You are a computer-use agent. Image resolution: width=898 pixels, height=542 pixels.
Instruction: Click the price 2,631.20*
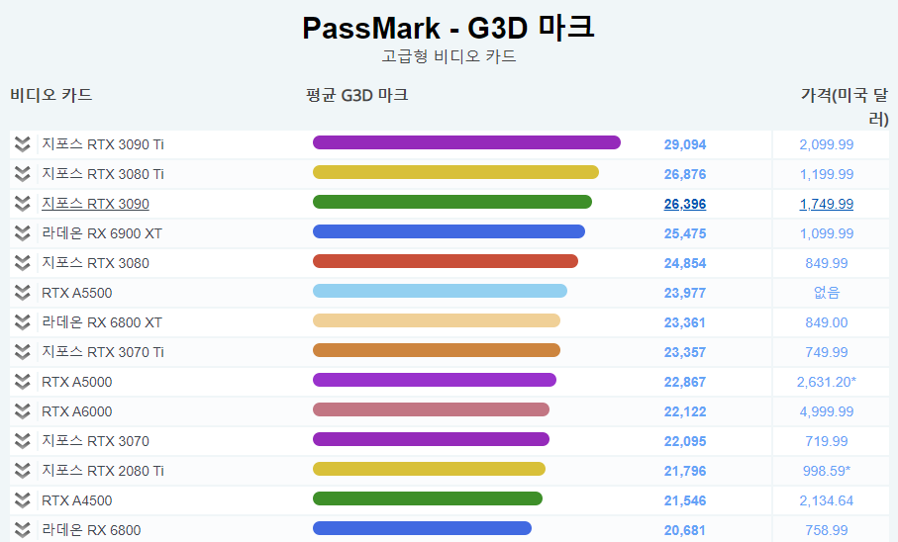(827, 383)
